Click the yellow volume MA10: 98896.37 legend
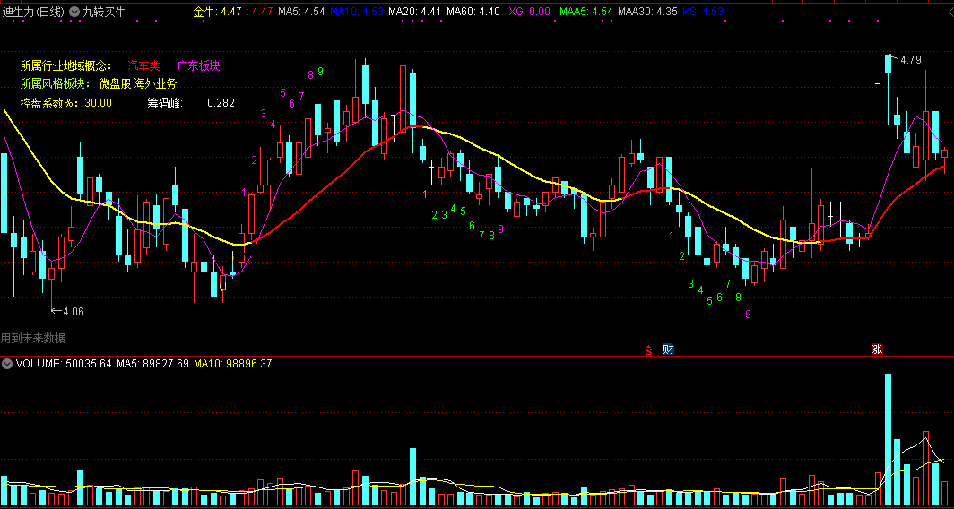 (x=232, y=364)
